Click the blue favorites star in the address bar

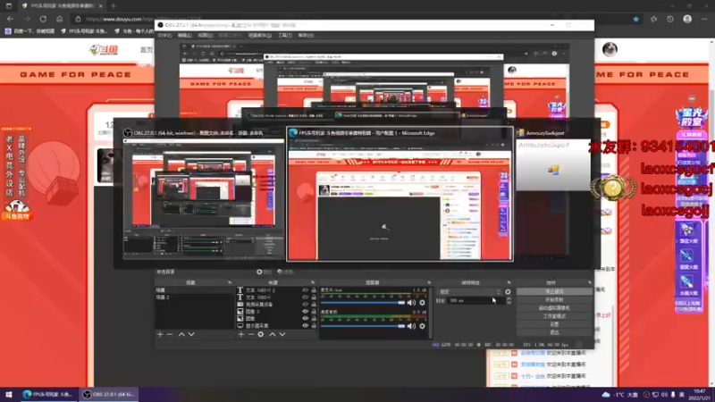tap(636, 19)
